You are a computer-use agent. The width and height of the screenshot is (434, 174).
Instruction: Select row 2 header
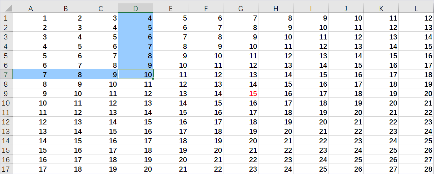pos(7,27)
